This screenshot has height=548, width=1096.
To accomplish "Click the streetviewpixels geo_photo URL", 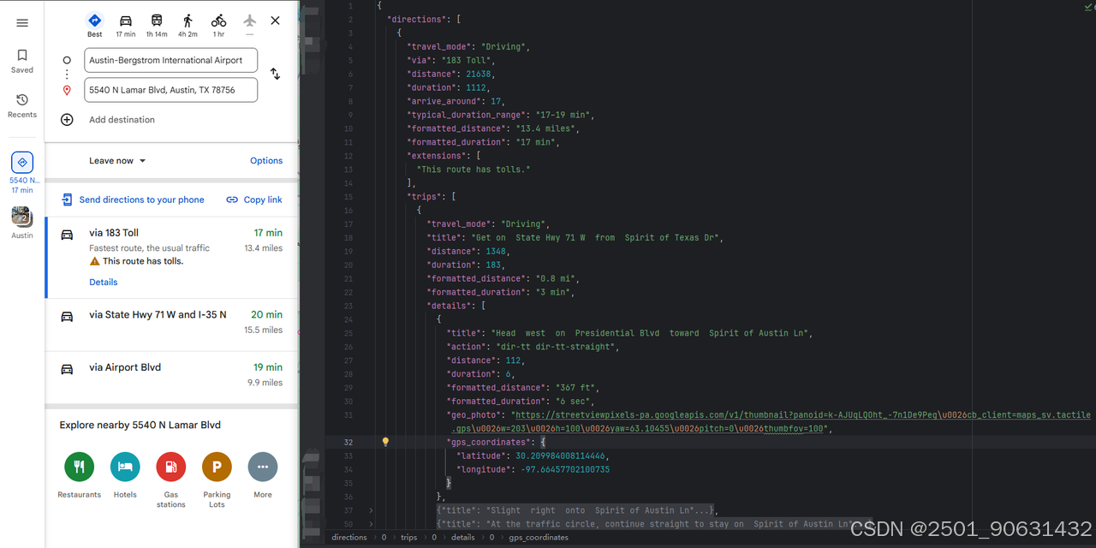I will coord(769,421).
